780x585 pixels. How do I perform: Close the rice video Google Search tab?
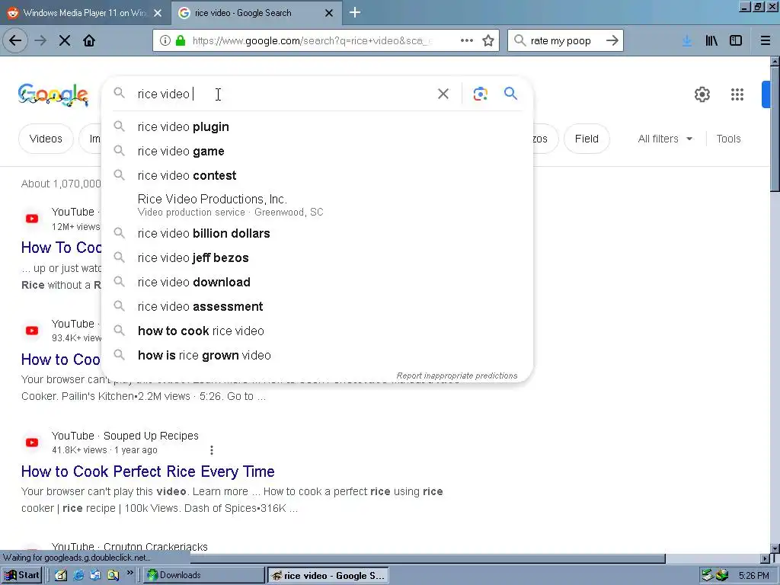(329, 13)
